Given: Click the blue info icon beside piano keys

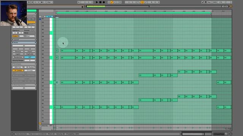Looking at the screenshot, I should point(40,19).
